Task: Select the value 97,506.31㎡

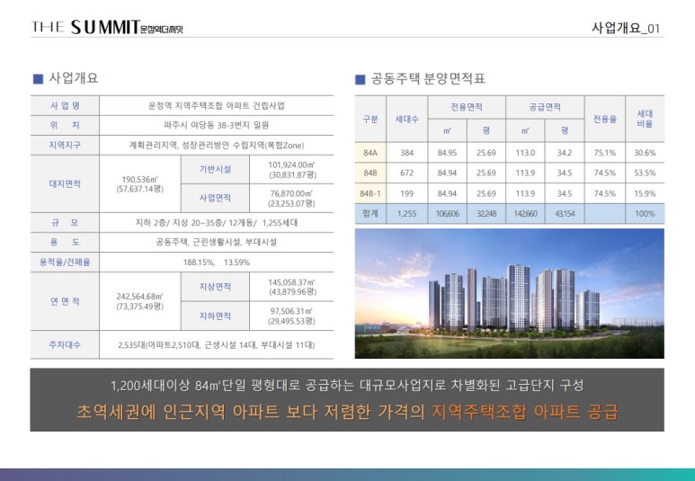Action: click(x=291, y=312)
